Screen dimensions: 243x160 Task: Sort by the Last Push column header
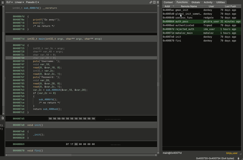230,6
